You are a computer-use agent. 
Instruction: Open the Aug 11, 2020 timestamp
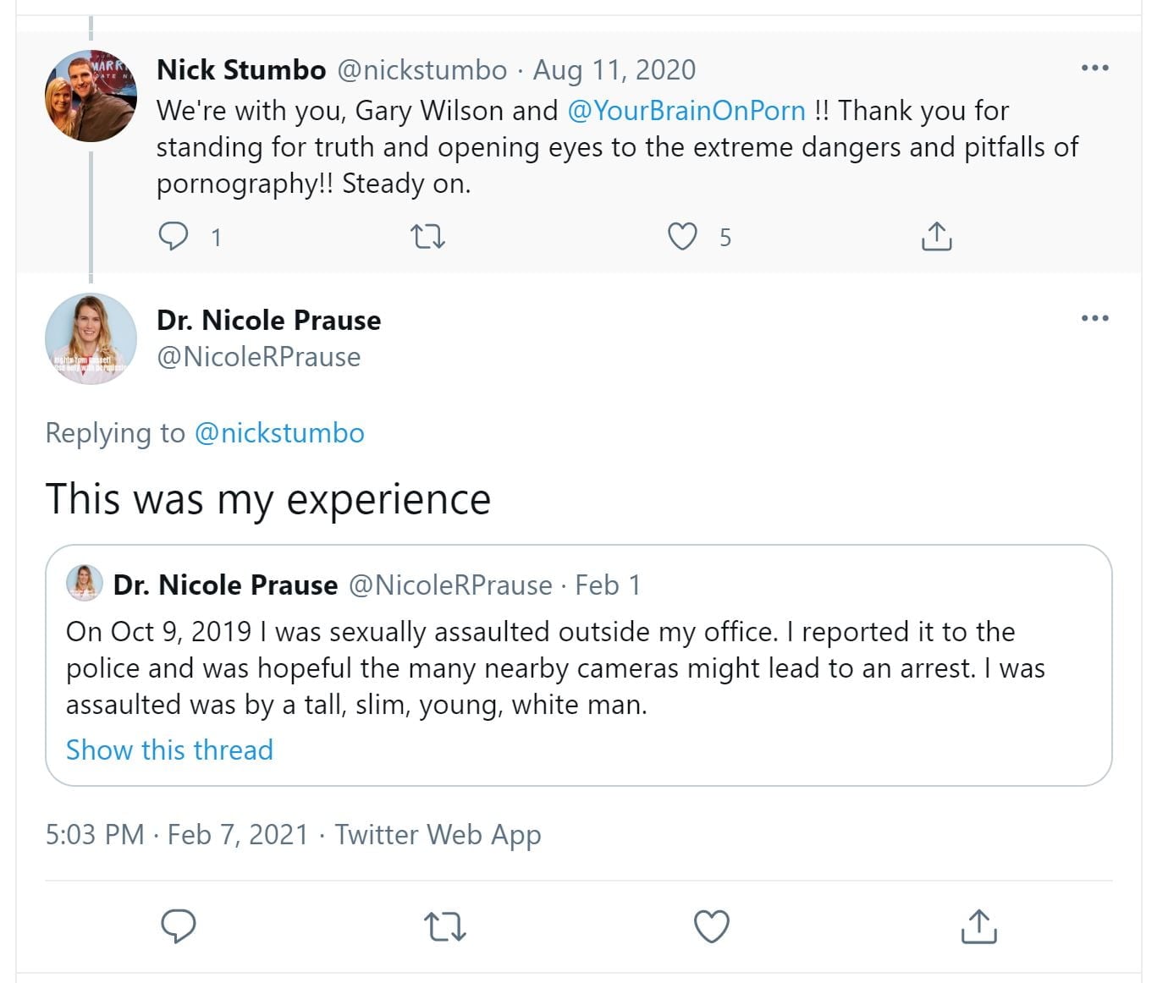[614, 70]
